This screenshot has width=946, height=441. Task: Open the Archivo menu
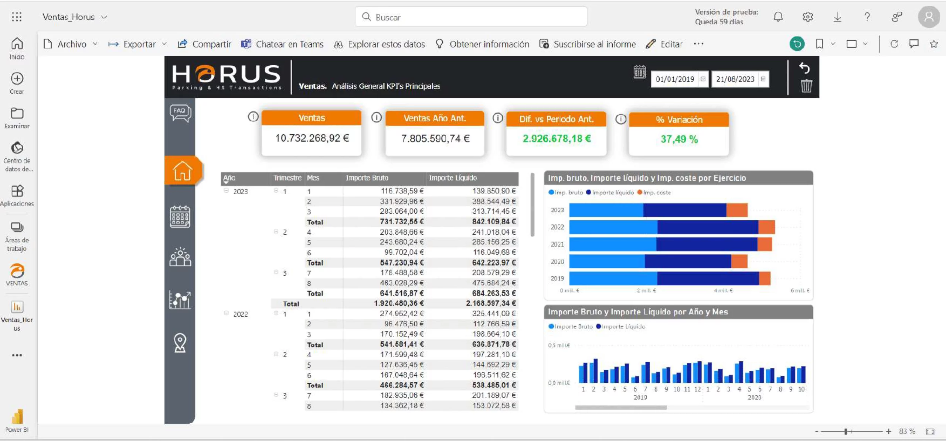pos(72,44)
